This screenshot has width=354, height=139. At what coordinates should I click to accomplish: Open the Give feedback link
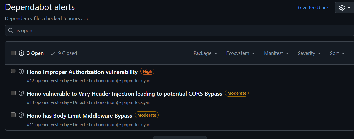(x=313, y=8)
